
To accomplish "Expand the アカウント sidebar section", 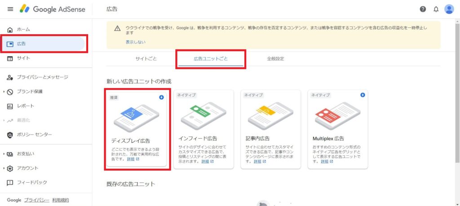I will 4,168.
